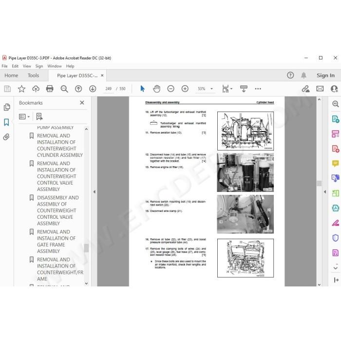Click the Sign In button
341x341 pixels.
pyautogui.click(x=325, y=75)
